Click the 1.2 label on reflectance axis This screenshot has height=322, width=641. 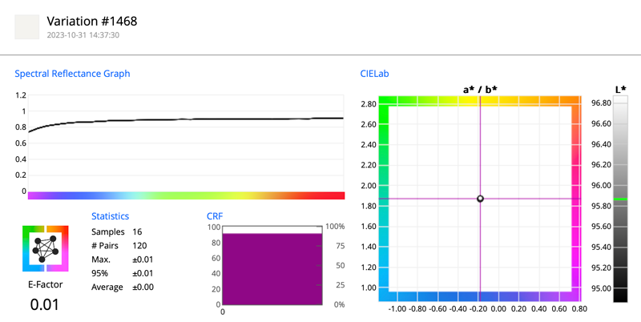click(x=21, y=95)
